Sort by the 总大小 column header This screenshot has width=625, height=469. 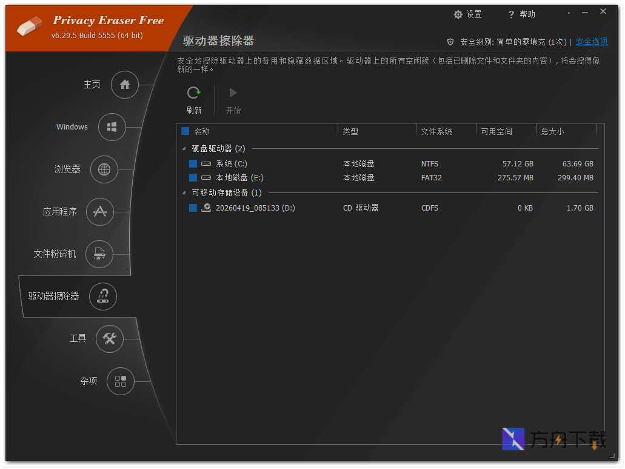(x=552, y=131)
